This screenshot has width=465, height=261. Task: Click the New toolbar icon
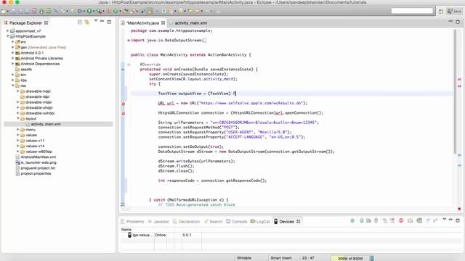tap(4, 11)
